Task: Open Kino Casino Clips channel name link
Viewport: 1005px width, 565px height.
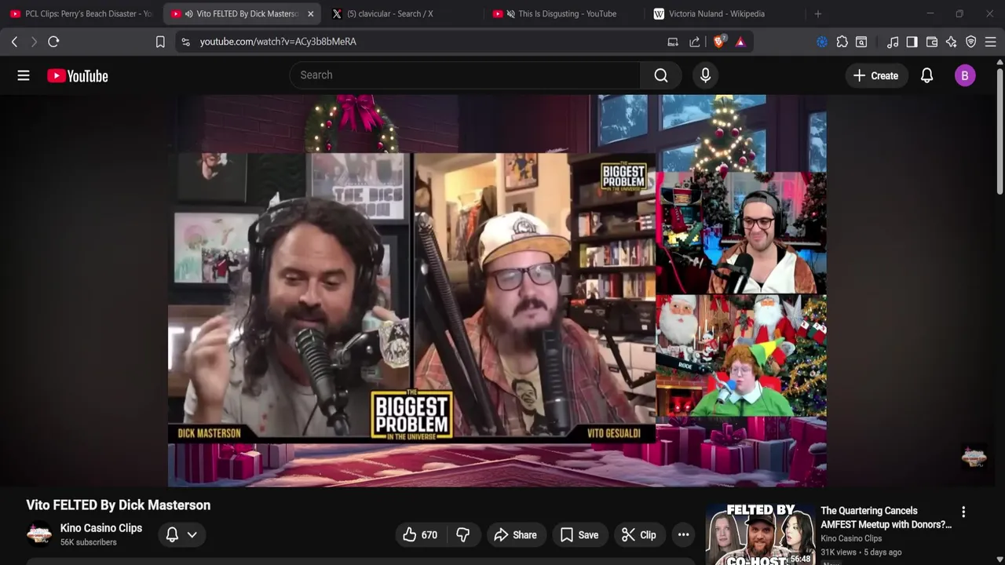Action: pyautogui.click(x=101, y=528)
